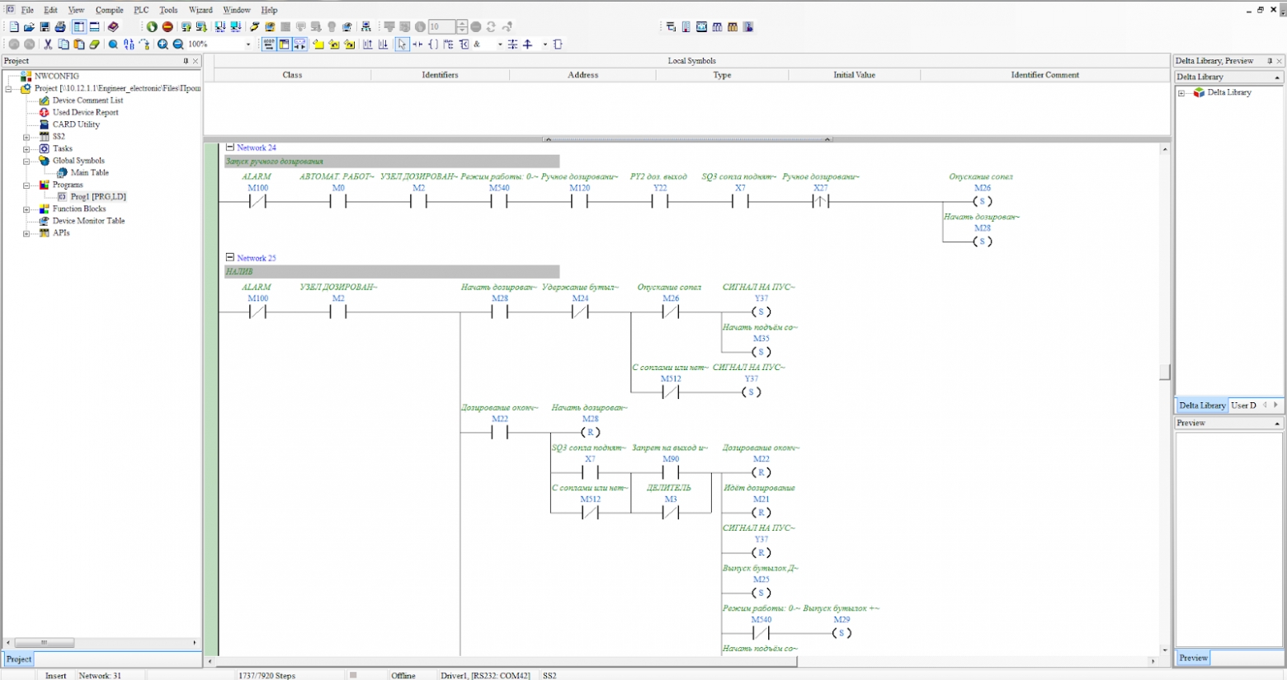The image size is (1287, 680).
Task: Select the arrow Selection cursor tool
Action: tap(402, 45)
